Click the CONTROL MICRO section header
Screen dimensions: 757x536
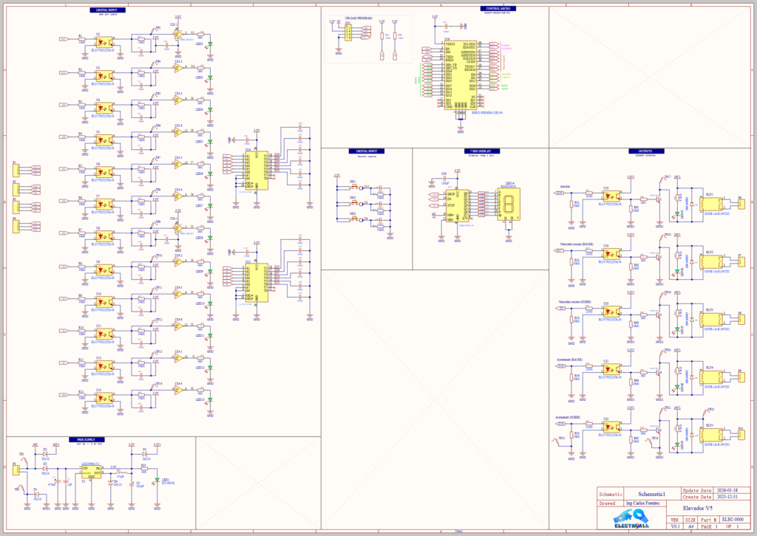pyautogui.click(x=500, y=9)
